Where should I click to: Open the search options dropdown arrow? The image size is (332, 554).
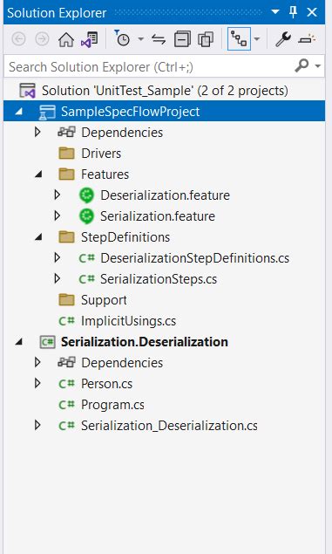coord(318,66)
